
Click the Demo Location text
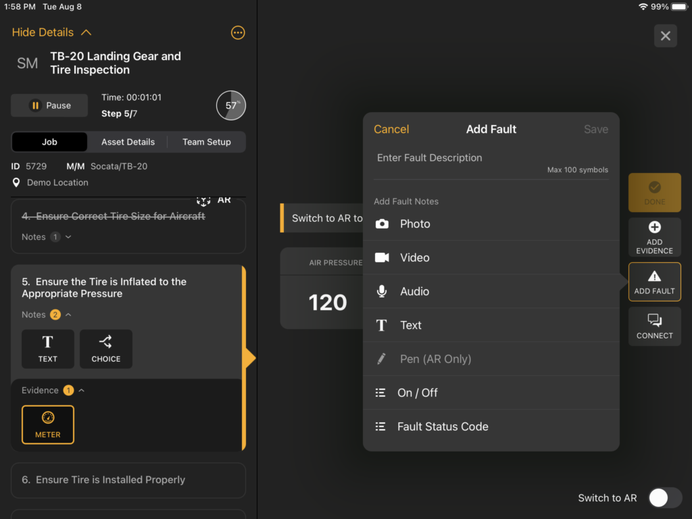click(58, 182)
